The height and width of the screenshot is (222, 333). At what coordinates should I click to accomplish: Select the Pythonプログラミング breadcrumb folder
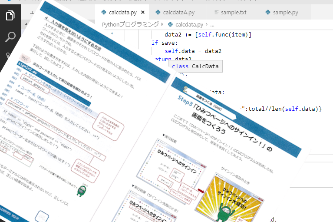[x=130, y=25]
